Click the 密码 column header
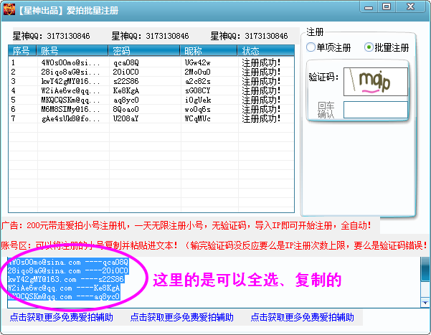 144,51
